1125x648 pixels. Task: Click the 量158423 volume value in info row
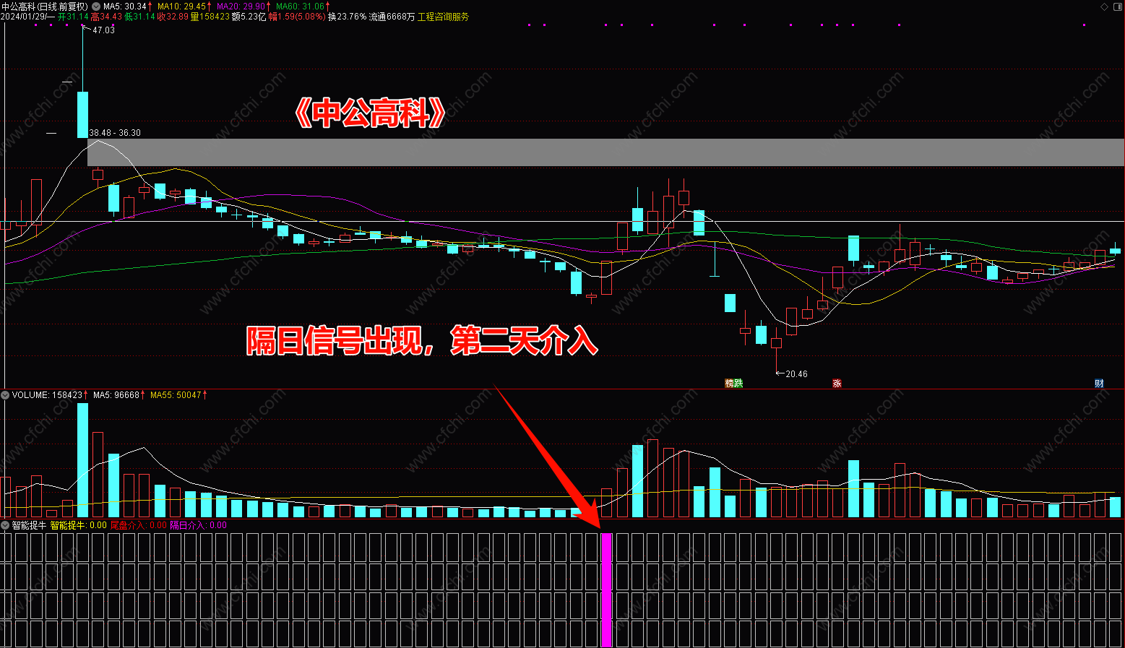tap(210, 17)
